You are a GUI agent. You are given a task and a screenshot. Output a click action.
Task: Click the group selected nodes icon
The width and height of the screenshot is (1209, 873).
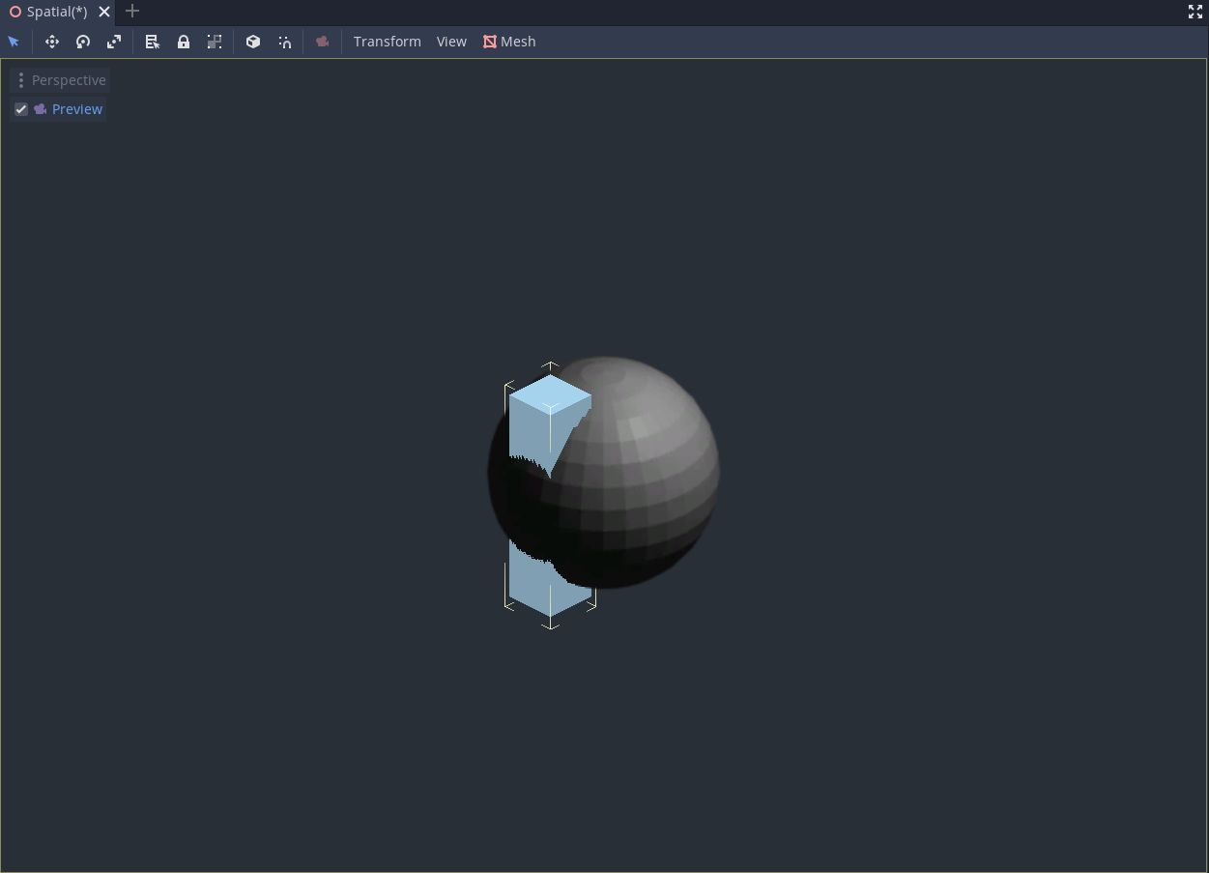(x=215, y=42)
